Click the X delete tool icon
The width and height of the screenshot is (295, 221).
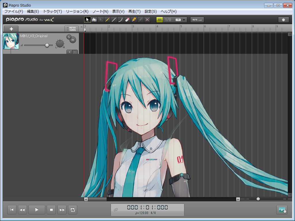[x=147, y=20]
